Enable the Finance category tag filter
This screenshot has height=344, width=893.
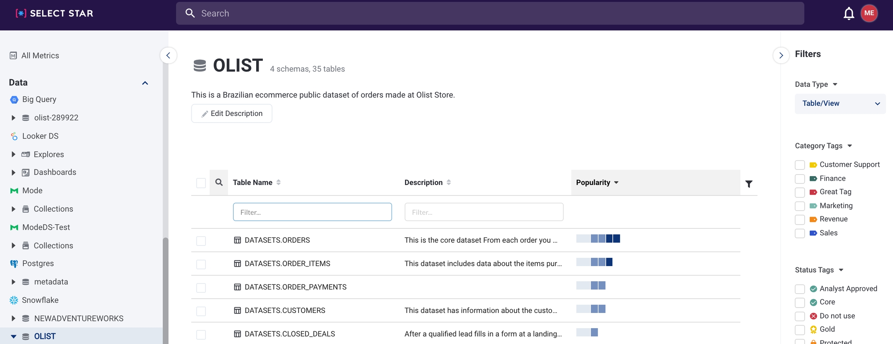pos(800,179)
